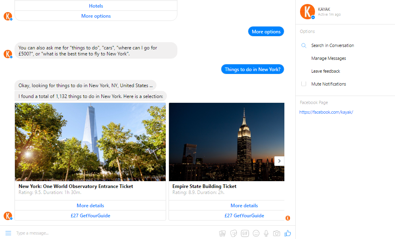Click the camera icon

pyautogui.click(x=276, y=233)
